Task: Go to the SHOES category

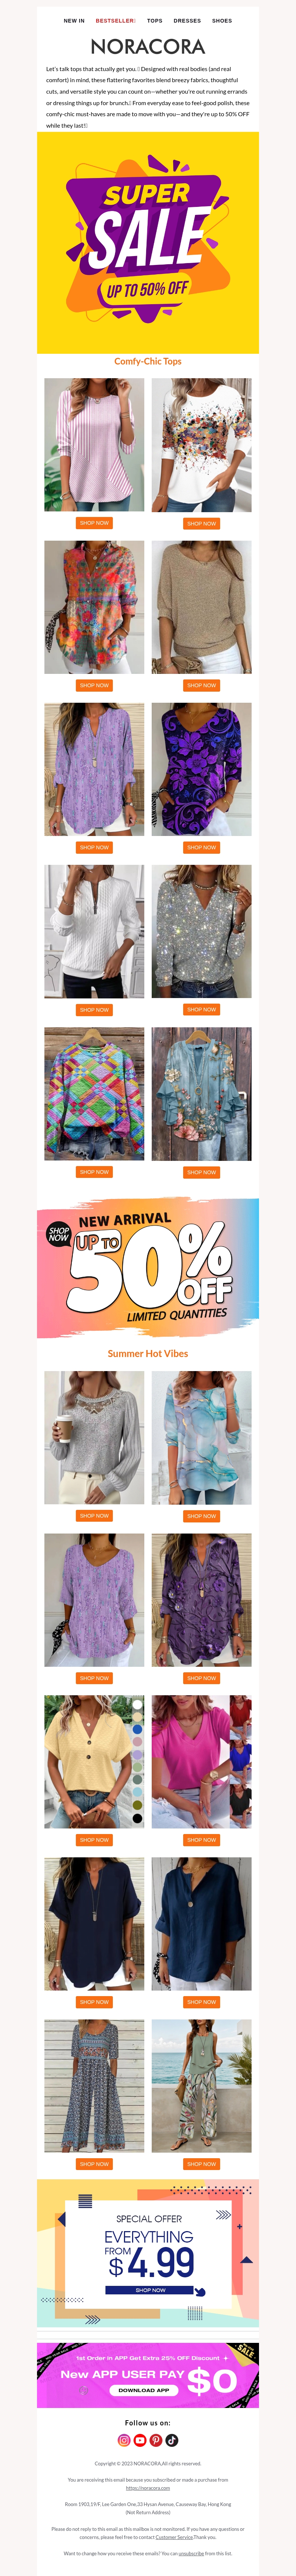Action: (x=222, y=20)
